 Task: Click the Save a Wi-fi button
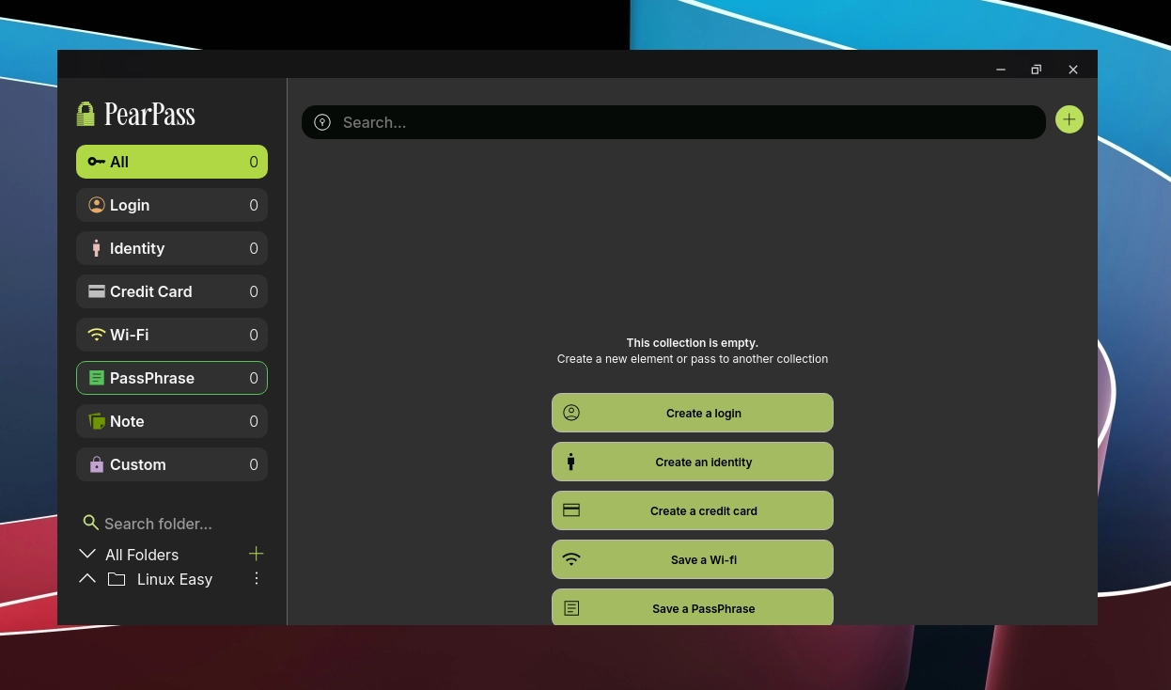(692, 559)
